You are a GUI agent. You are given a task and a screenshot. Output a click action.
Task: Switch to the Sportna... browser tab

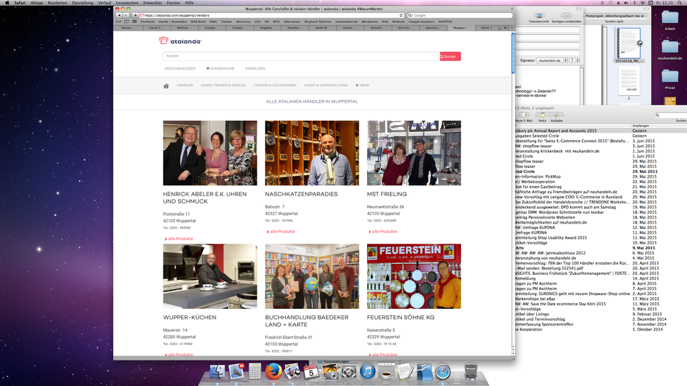(433, 28)
